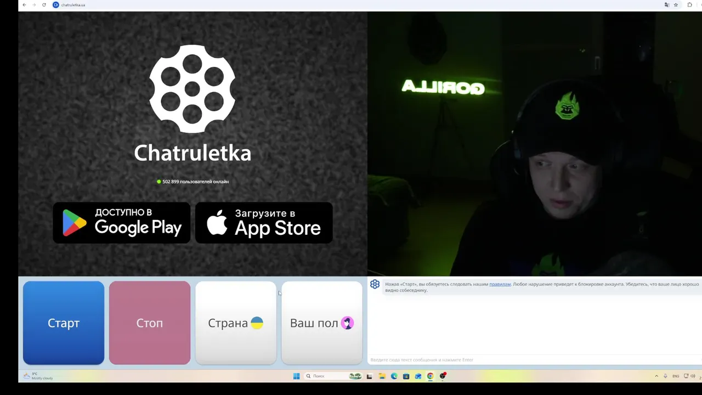Click the microphone tray icon
Screen dimensions: 702x395
[x=665, y=376]
